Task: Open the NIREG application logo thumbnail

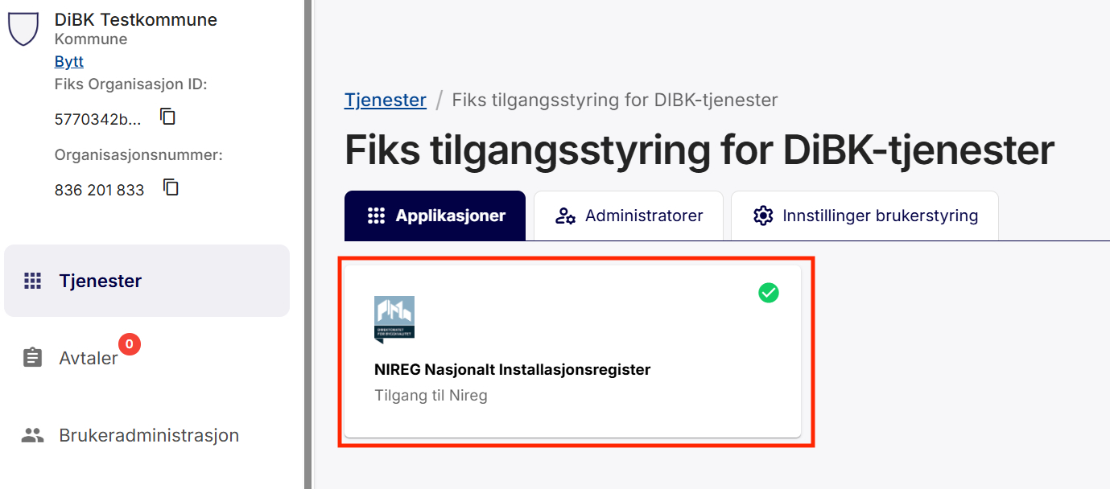Action: 394,318
